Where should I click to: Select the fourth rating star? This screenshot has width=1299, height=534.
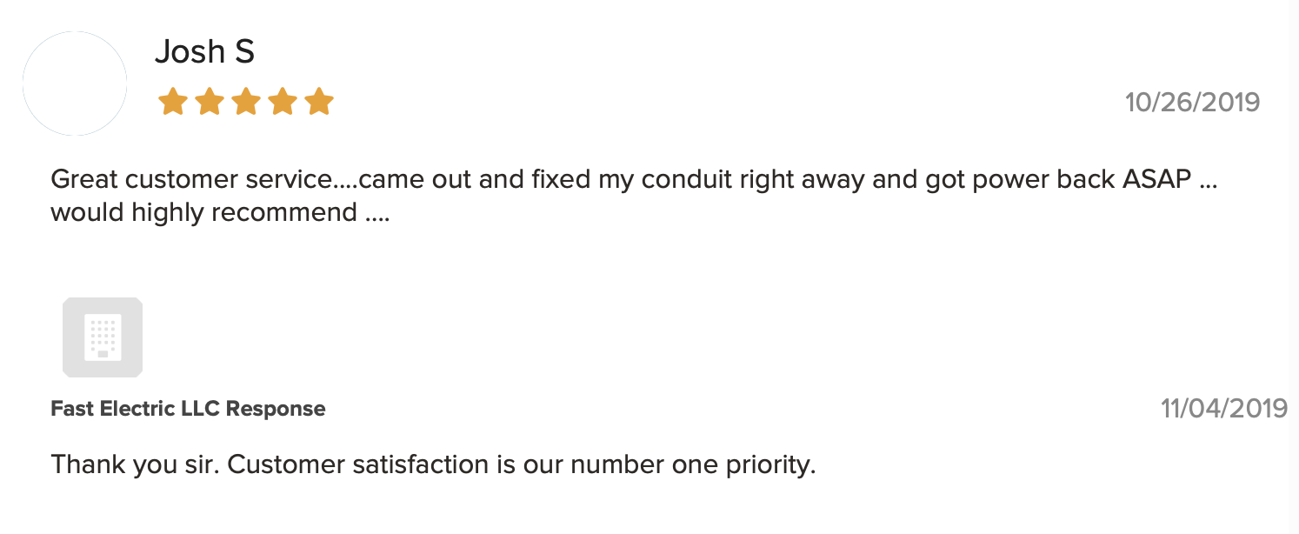click(283, 102)
